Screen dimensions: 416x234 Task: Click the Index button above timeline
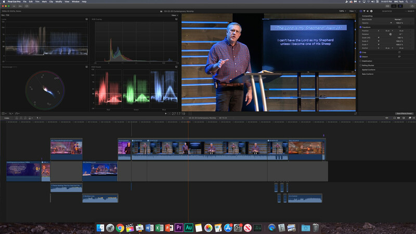(x=7, y=118)
